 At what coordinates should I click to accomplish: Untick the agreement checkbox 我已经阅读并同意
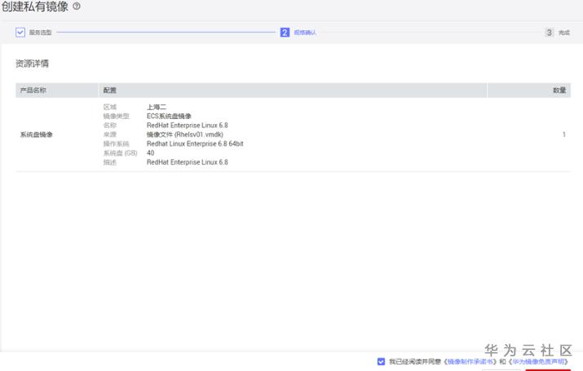pos(381,361)
